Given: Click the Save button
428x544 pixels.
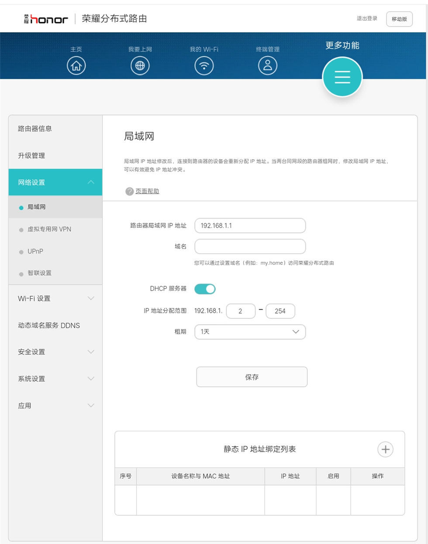Looking at the screenshot, I should coord(252,377).
